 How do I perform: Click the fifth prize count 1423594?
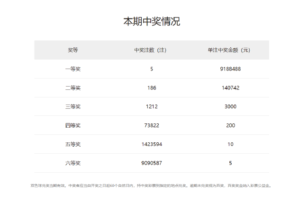[152, 144]
